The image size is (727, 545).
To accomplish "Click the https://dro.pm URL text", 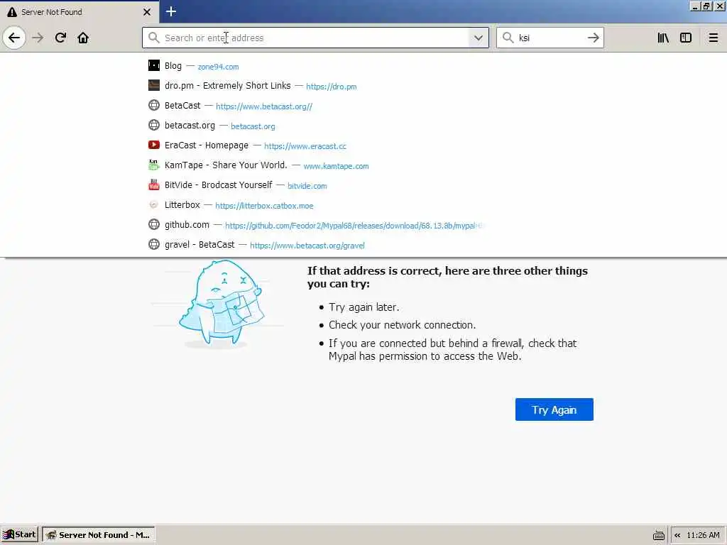I will coord(331,87).
